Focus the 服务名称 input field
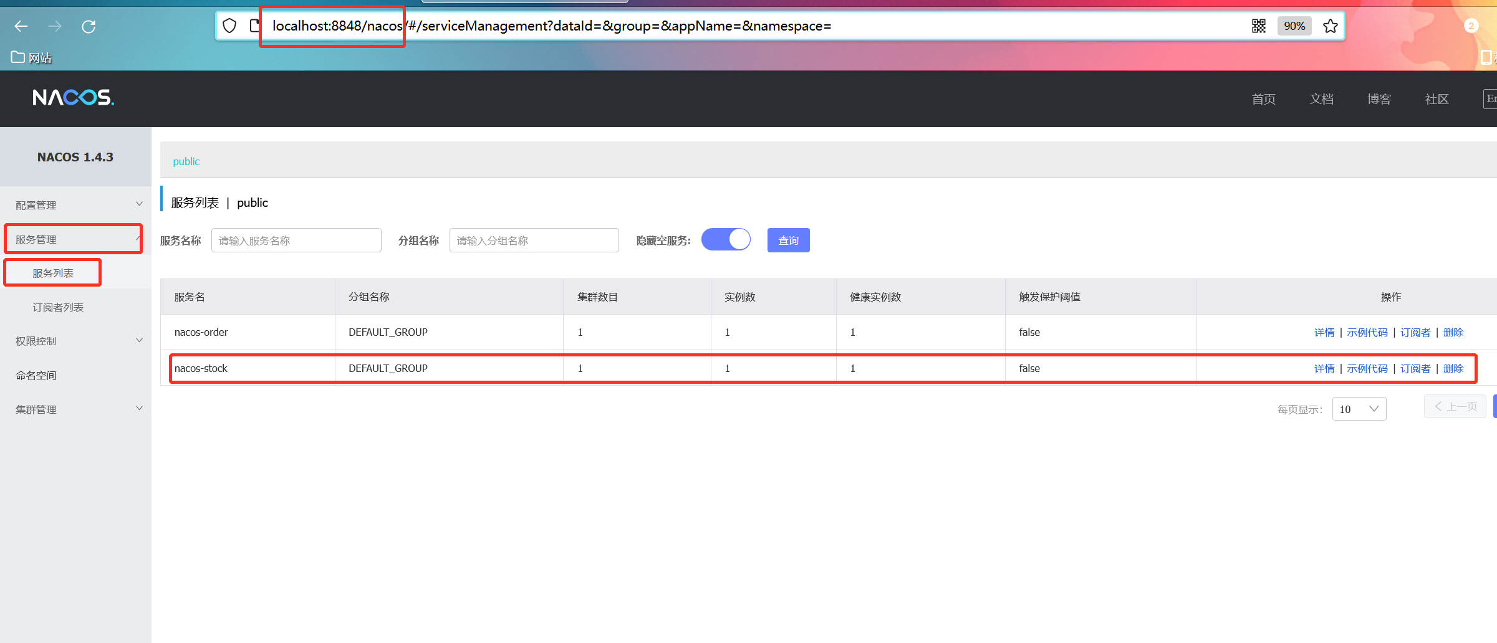The image size is (1497, 643). point(296,241)
